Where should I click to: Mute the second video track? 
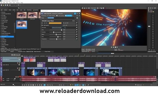[x=18, y=63]
